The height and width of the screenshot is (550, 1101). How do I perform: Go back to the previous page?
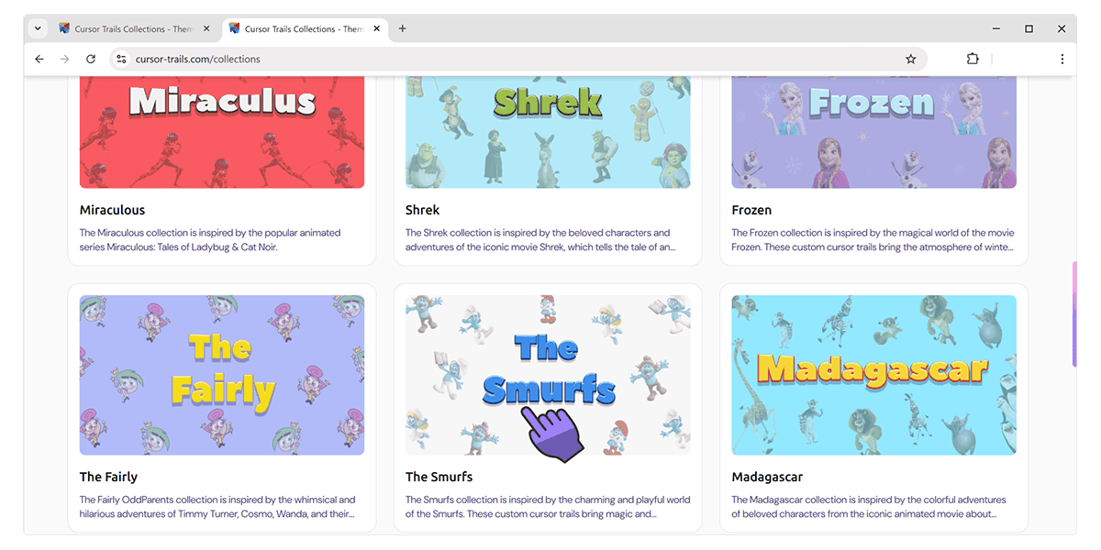(x=39, y=59)
